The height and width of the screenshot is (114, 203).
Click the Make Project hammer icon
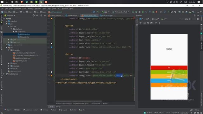pyautogui.click(x=98, y=12)
